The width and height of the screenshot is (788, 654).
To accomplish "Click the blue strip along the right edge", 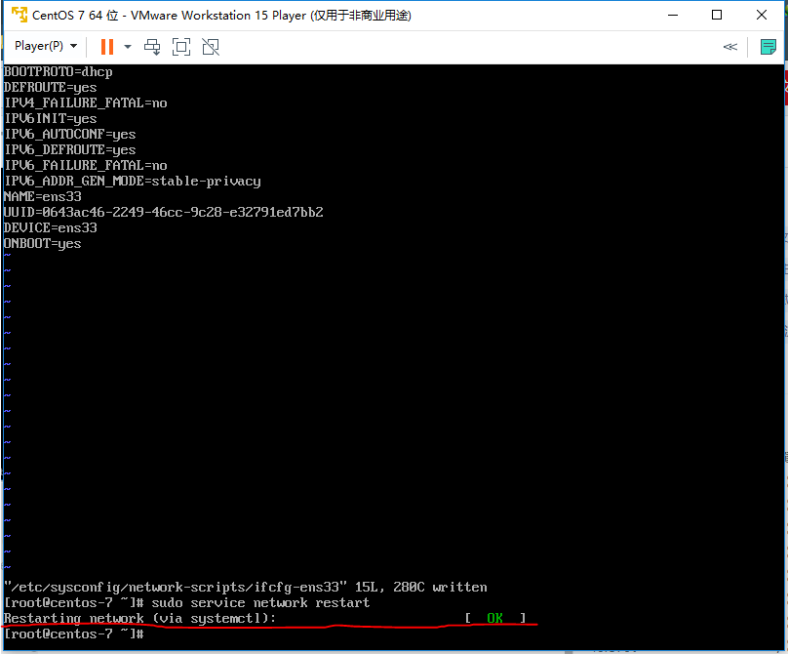I will 784,342.
